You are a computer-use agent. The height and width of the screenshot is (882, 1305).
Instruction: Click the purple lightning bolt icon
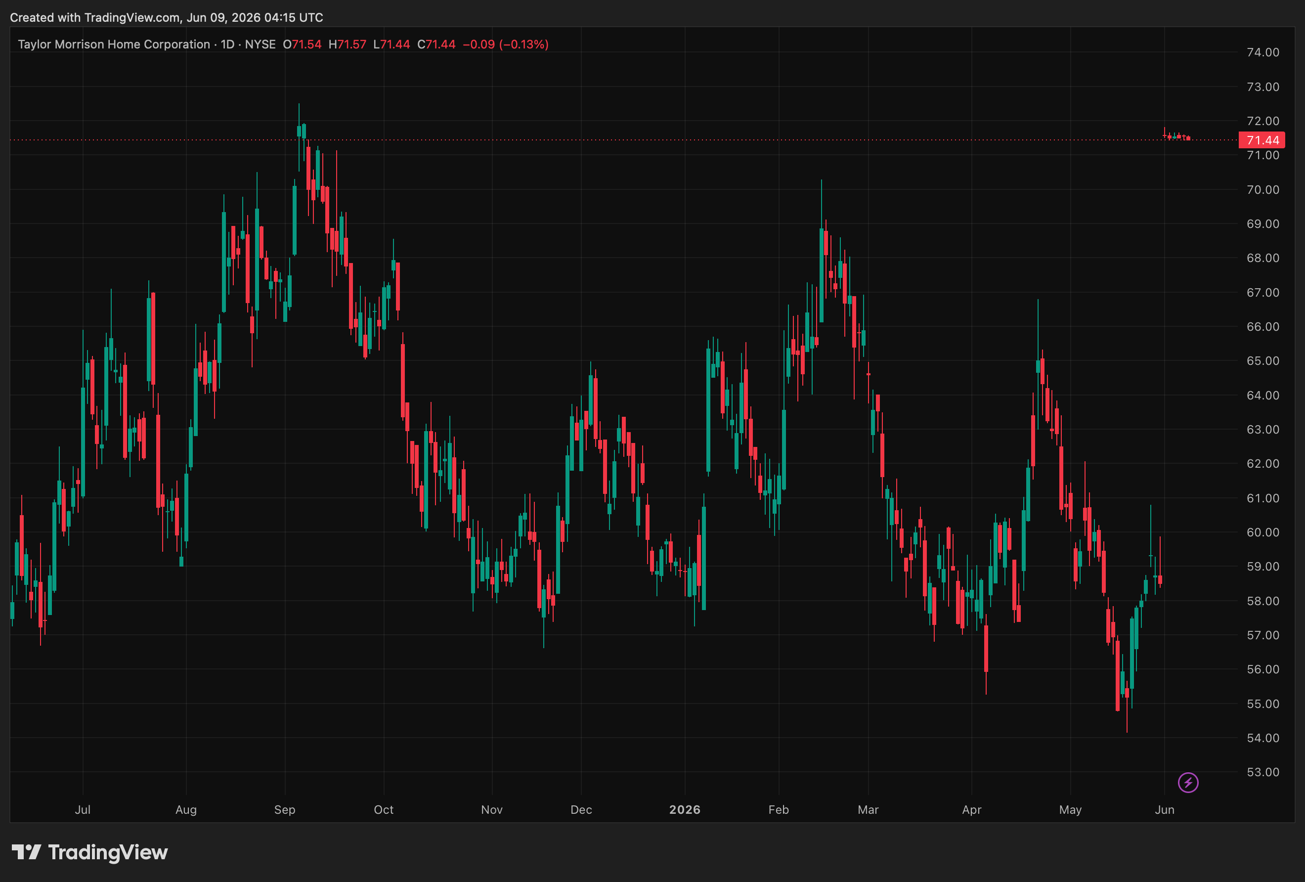[x=1188, y=782]
